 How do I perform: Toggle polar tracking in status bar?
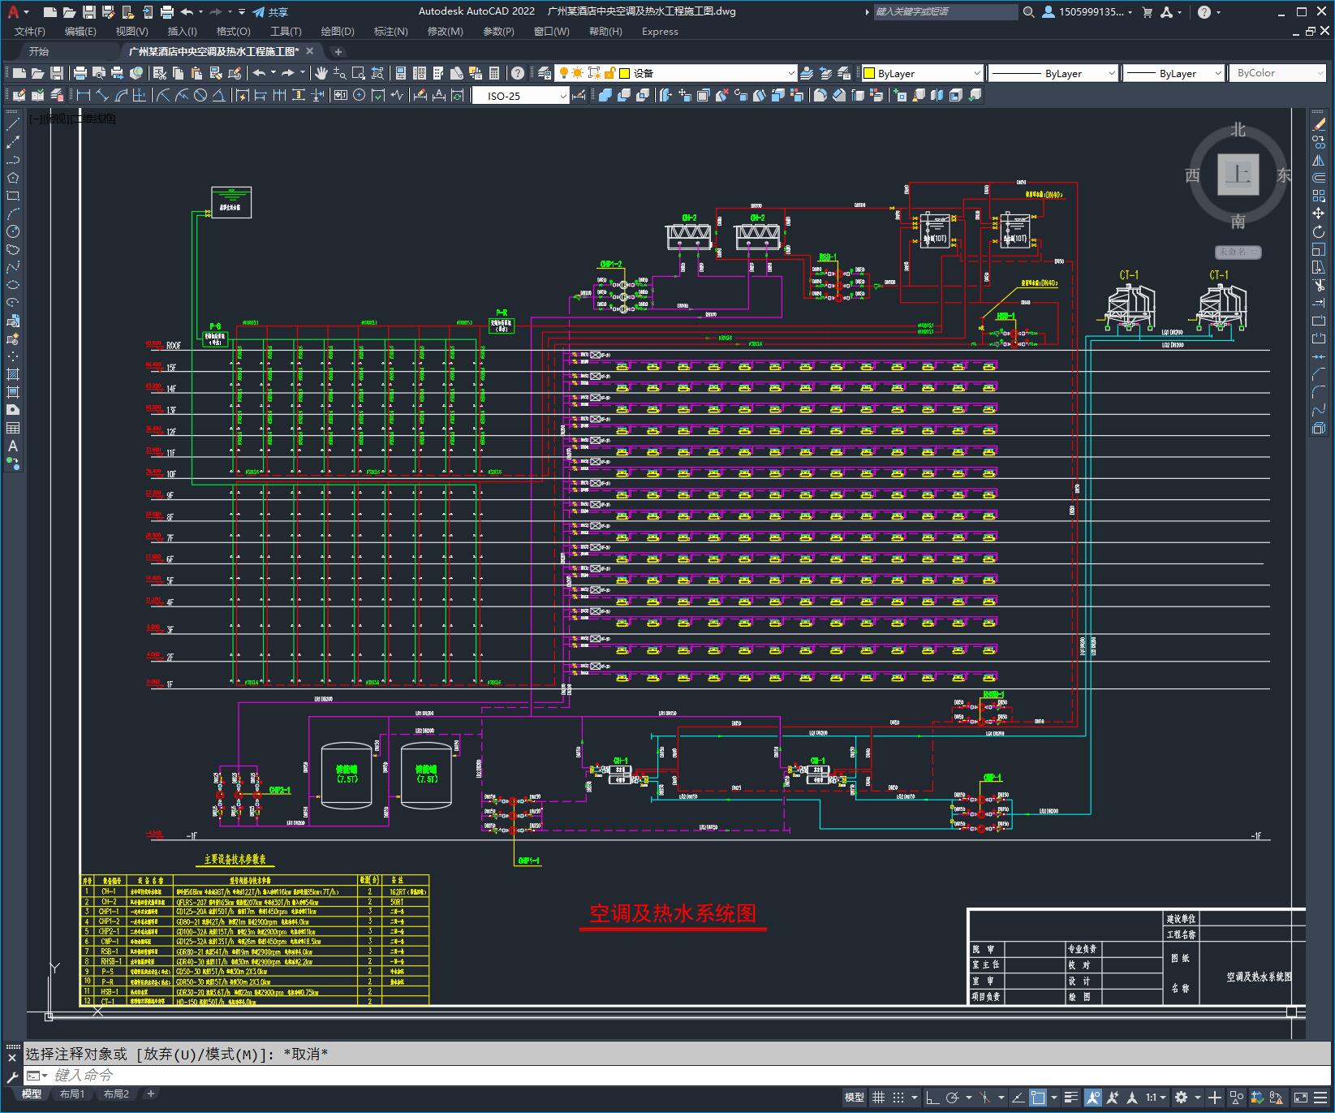click(x=953, y=1098)
